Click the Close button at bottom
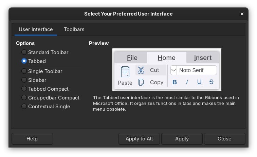The width and height of the screenshot is (257, 157). [x=224, y=139]
